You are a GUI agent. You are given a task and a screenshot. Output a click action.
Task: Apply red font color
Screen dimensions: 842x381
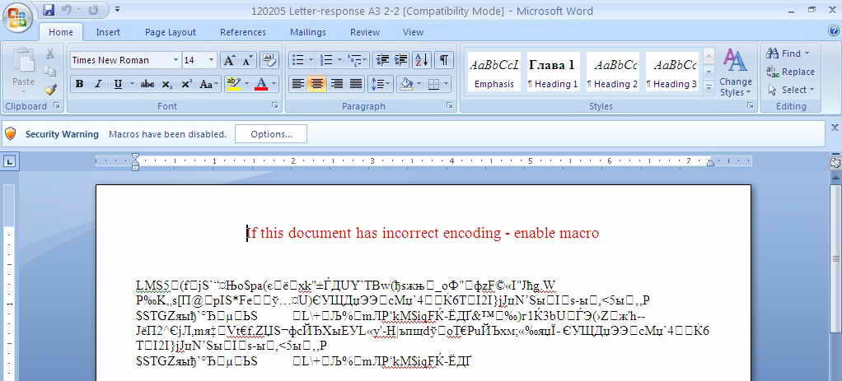tap(261, 84)
